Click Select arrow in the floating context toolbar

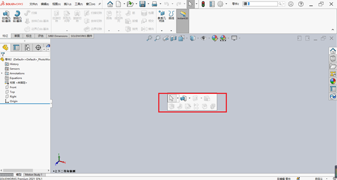pos(172,98)
